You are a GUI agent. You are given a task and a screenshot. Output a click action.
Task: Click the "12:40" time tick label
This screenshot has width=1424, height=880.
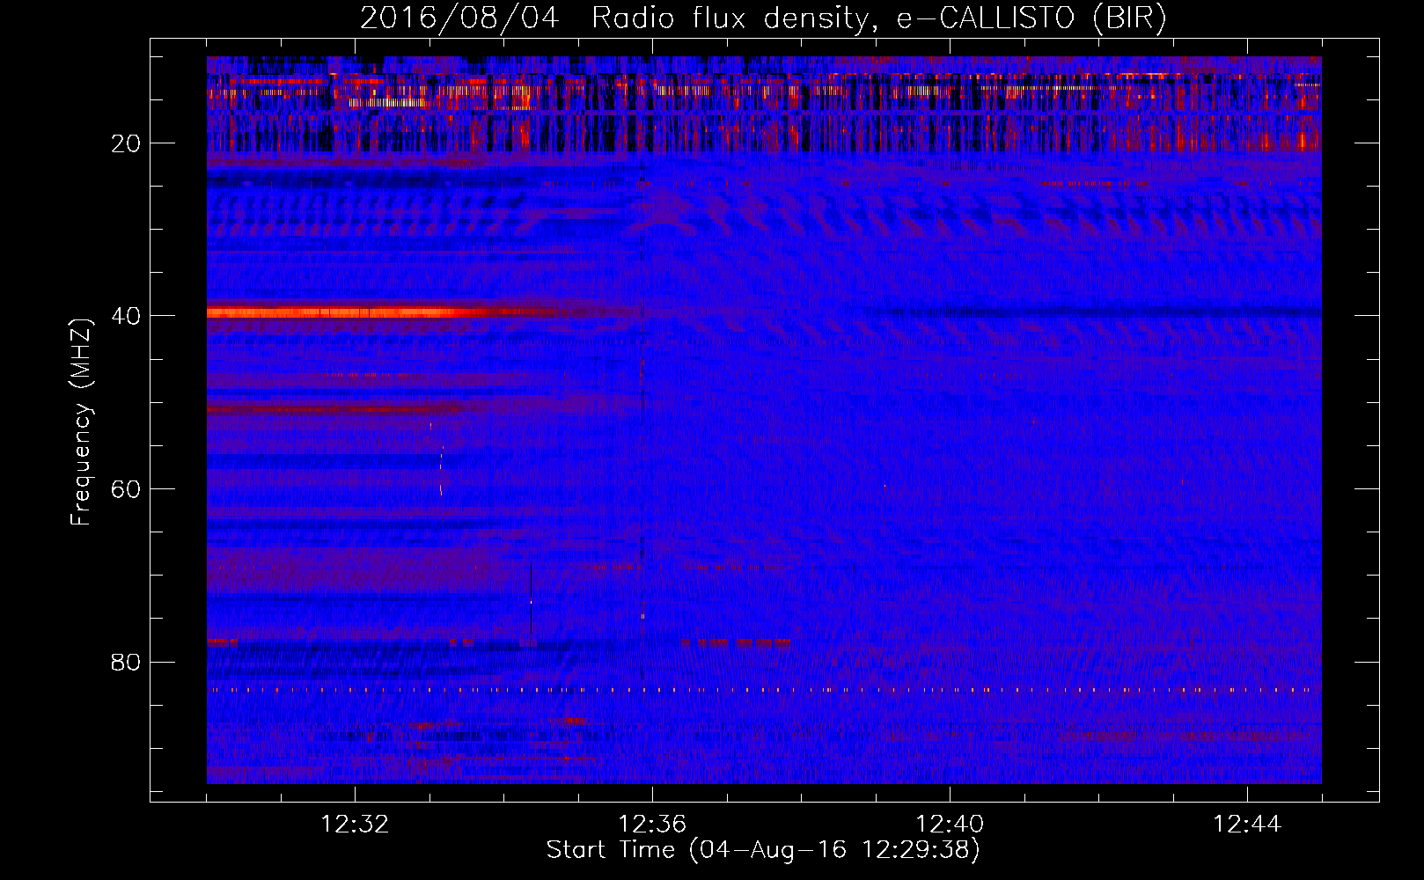coord(950,825)
